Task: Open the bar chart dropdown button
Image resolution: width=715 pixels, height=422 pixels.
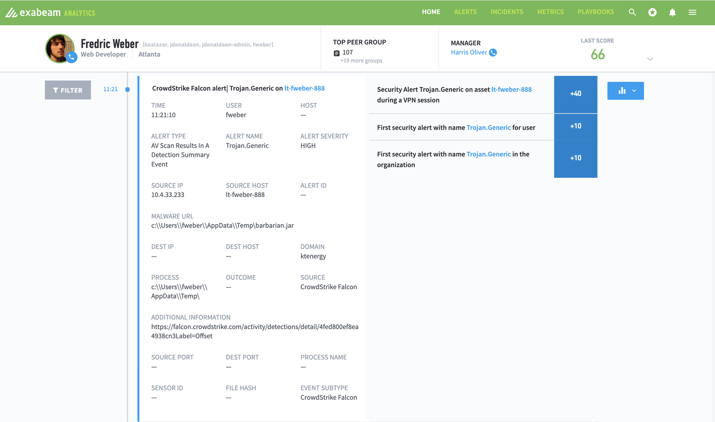Action: click(625, 91)
